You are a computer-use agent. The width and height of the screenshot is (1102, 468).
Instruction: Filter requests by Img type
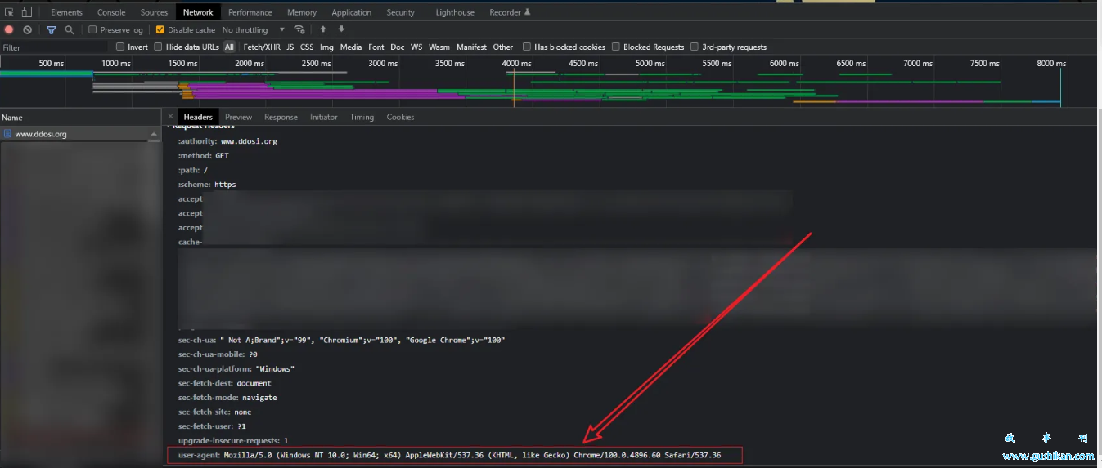pos(326,47)
